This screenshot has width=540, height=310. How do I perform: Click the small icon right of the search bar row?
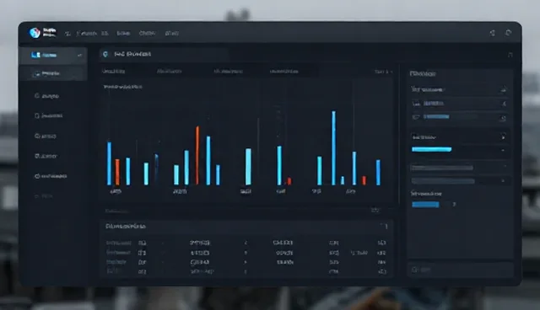click(x=510, y=55)
